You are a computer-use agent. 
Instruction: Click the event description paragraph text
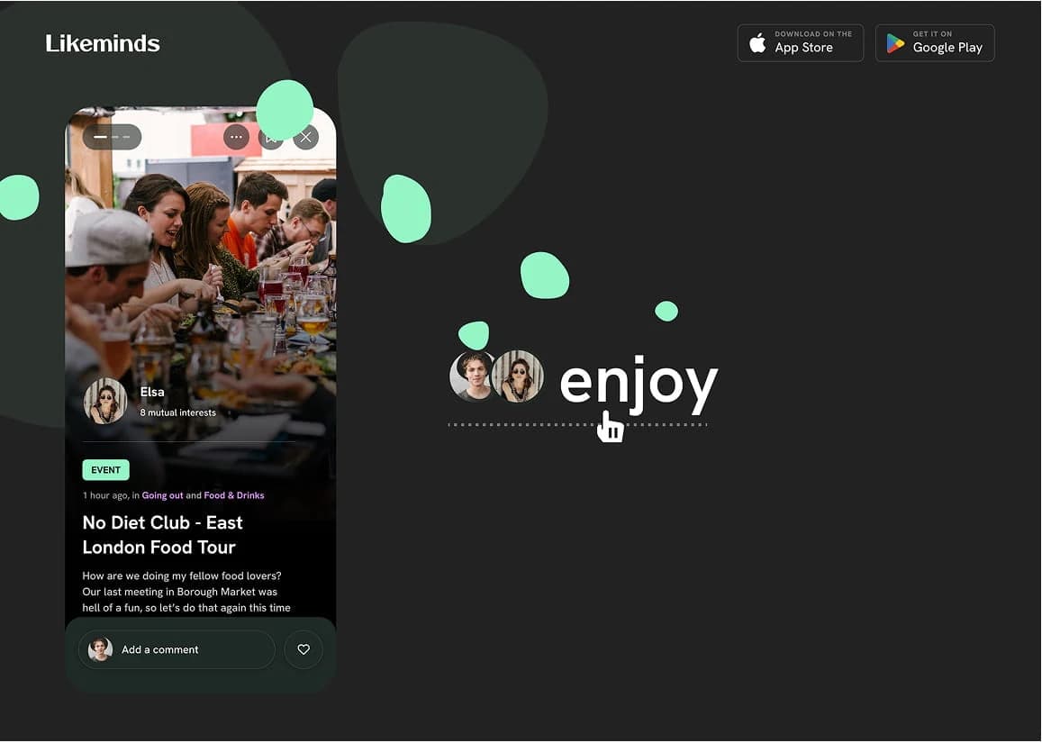[186, 592]
